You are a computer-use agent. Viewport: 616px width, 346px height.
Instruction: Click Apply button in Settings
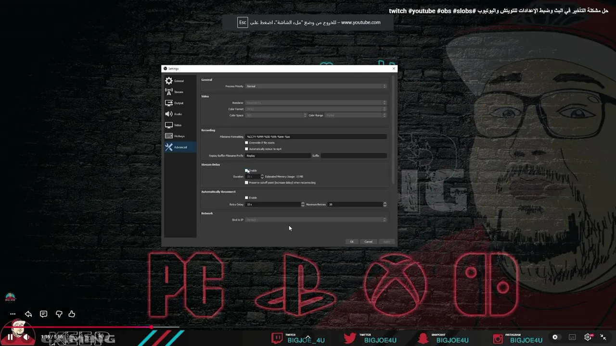click(x=386, y=242)
